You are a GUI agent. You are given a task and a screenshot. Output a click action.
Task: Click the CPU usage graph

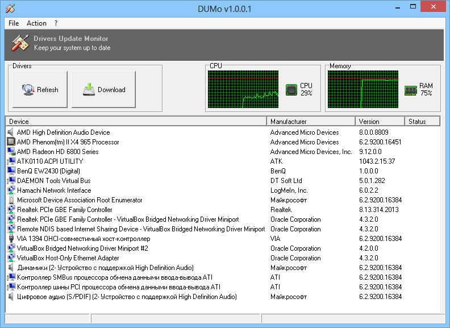tap(243, 89)
